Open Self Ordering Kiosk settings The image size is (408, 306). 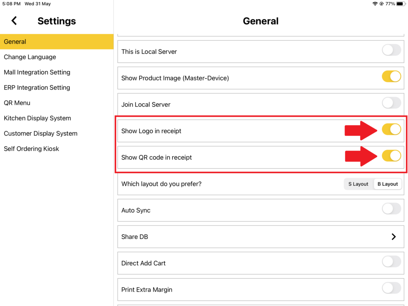click(31, 149)
